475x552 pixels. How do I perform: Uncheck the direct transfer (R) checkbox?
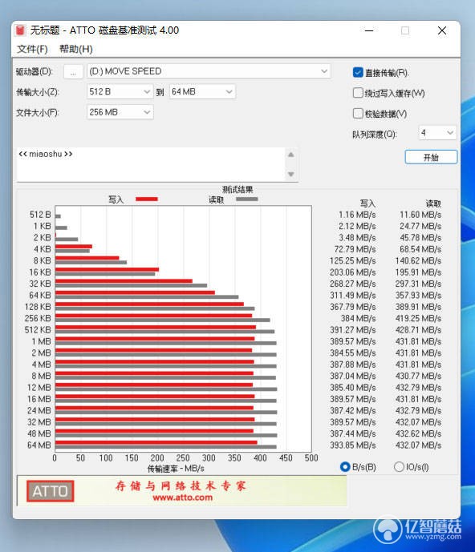358,73
